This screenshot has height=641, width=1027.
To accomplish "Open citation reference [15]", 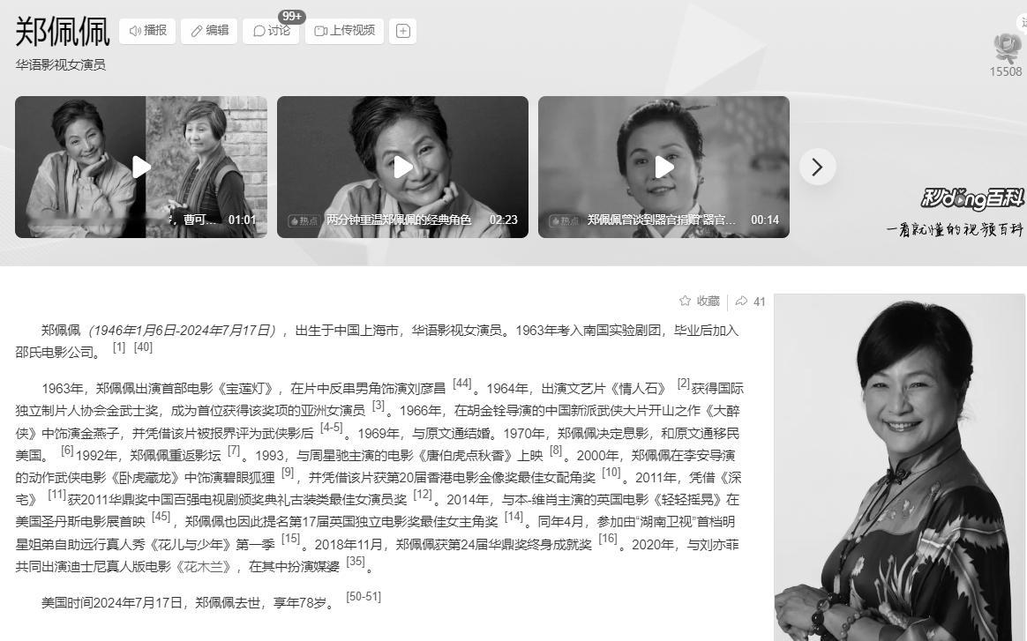I will point(291,540).
